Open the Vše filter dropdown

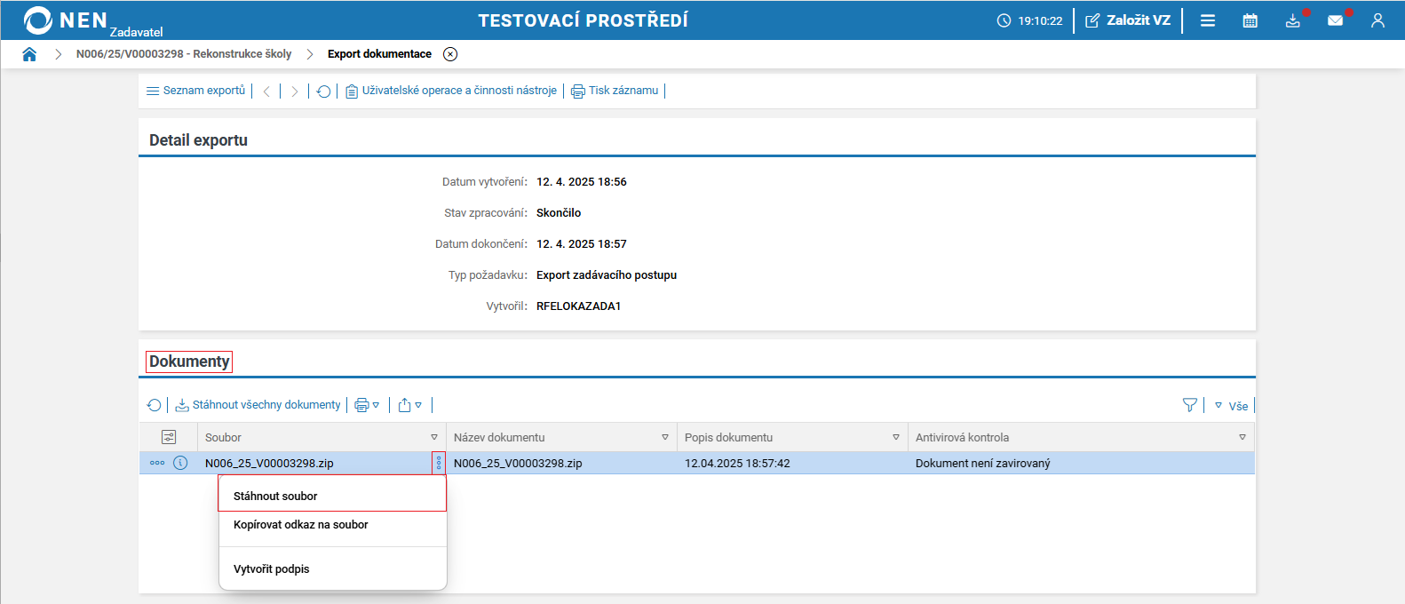1231,406
